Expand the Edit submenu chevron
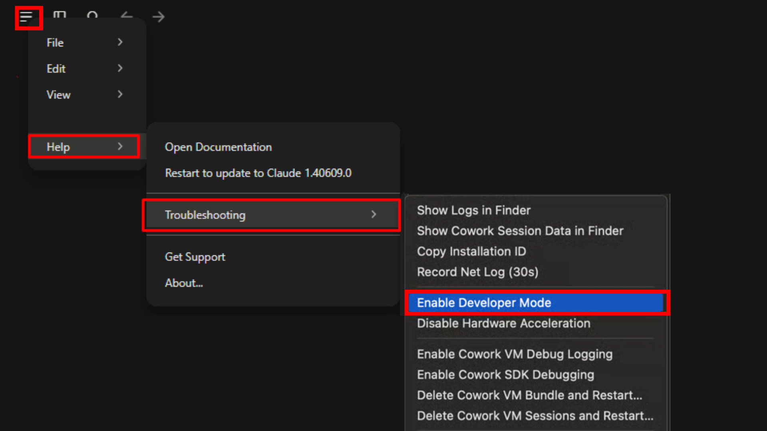Screen dimensions: 767x431 coord(120,68)
